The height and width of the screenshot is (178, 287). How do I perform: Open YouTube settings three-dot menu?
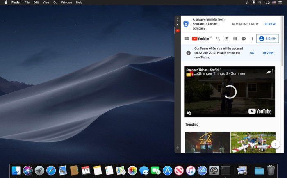click(252, 39)
